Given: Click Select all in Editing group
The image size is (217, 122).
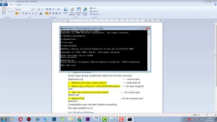Looking at the screenshot, I should 94,14.
